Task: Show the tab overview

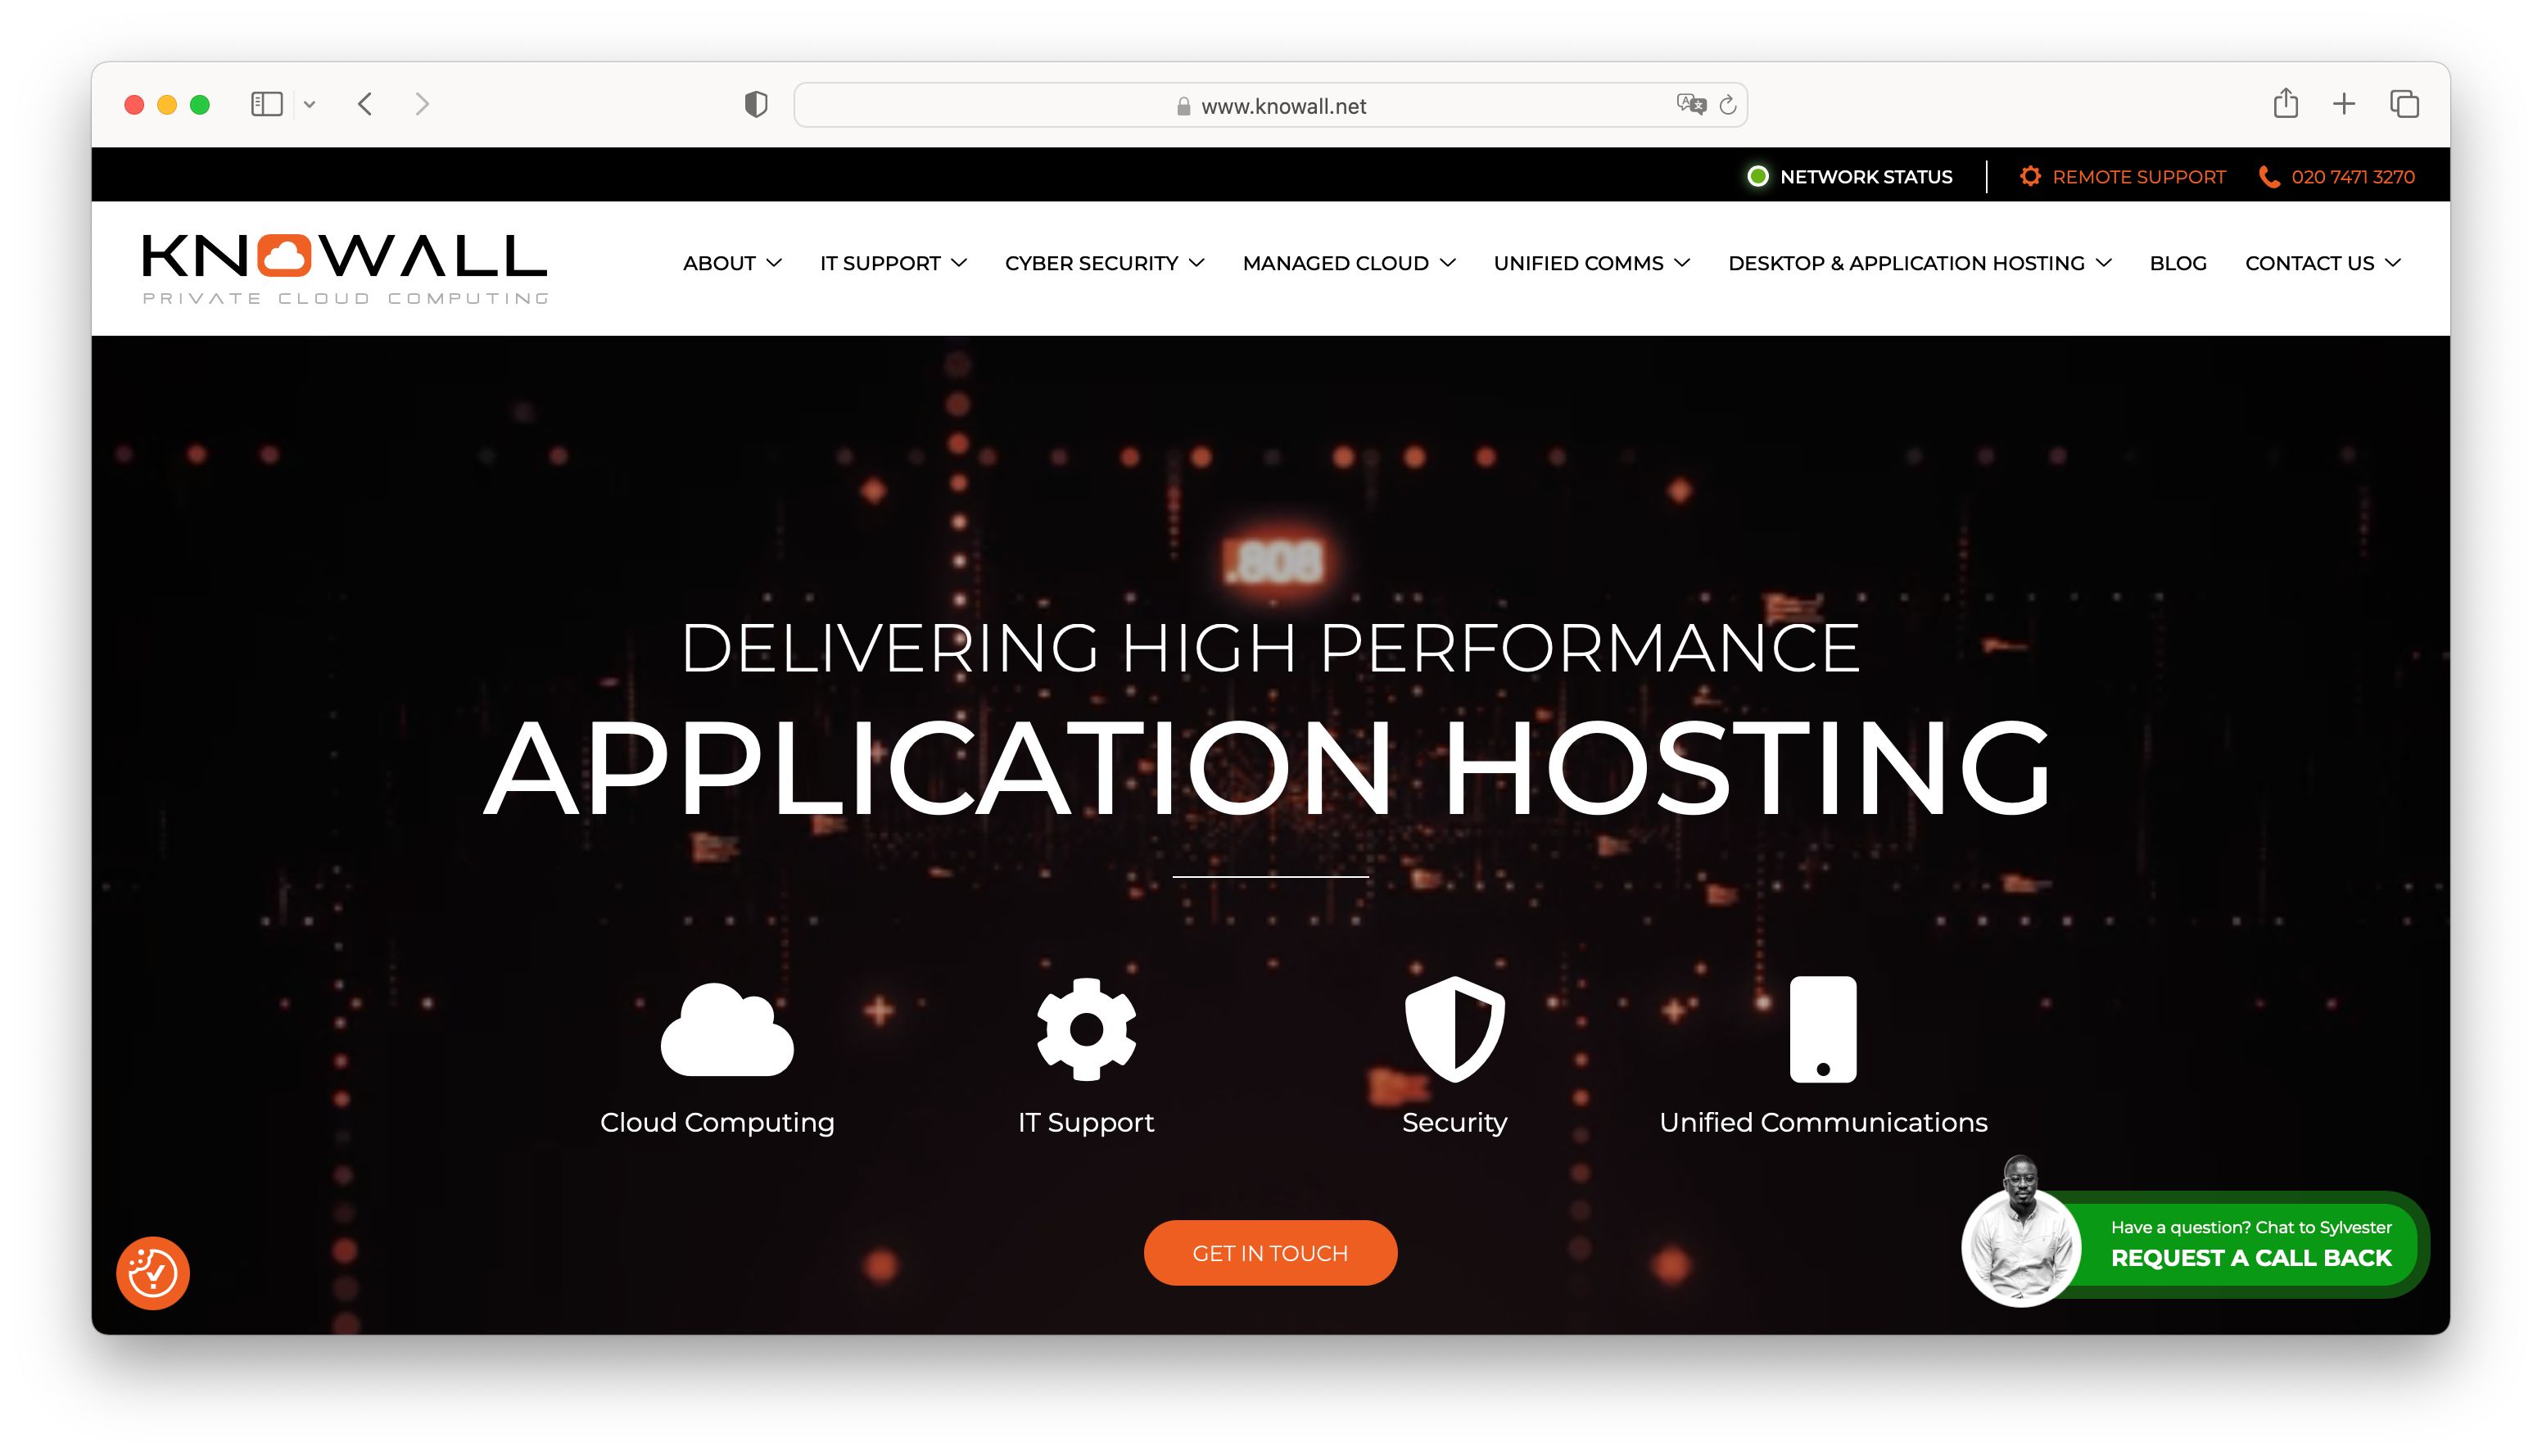Action: pos(2404,104)
